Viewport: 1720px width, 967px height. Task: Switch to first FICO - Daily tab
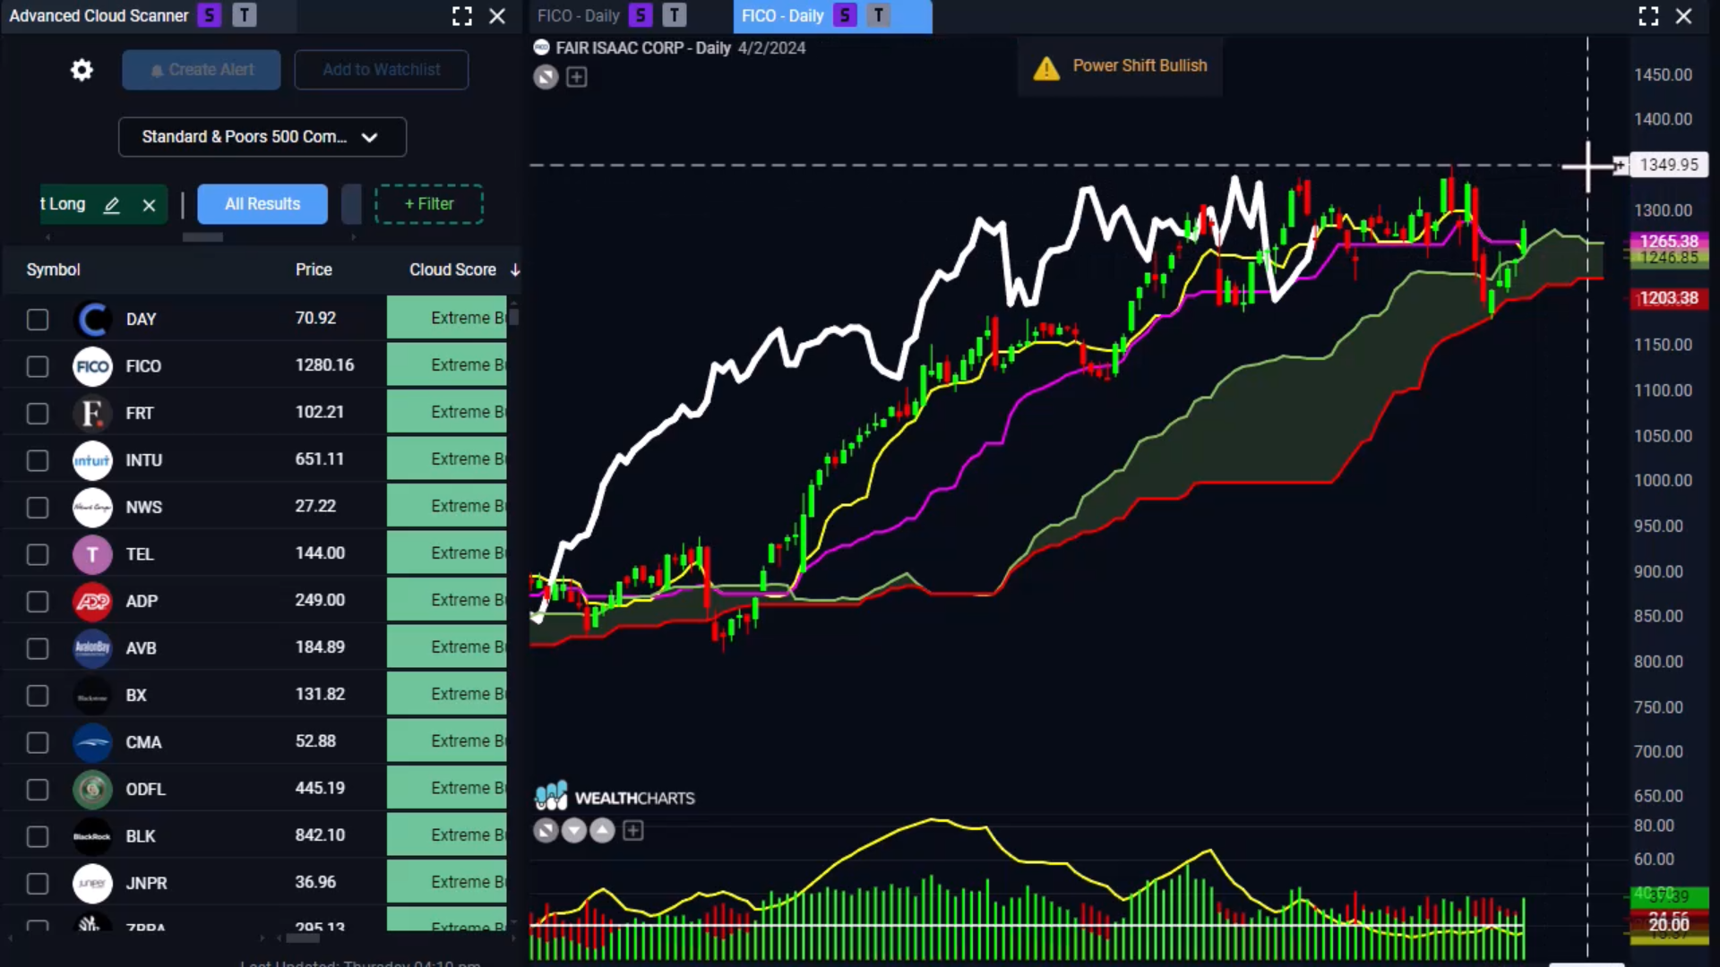coord(579,16)
